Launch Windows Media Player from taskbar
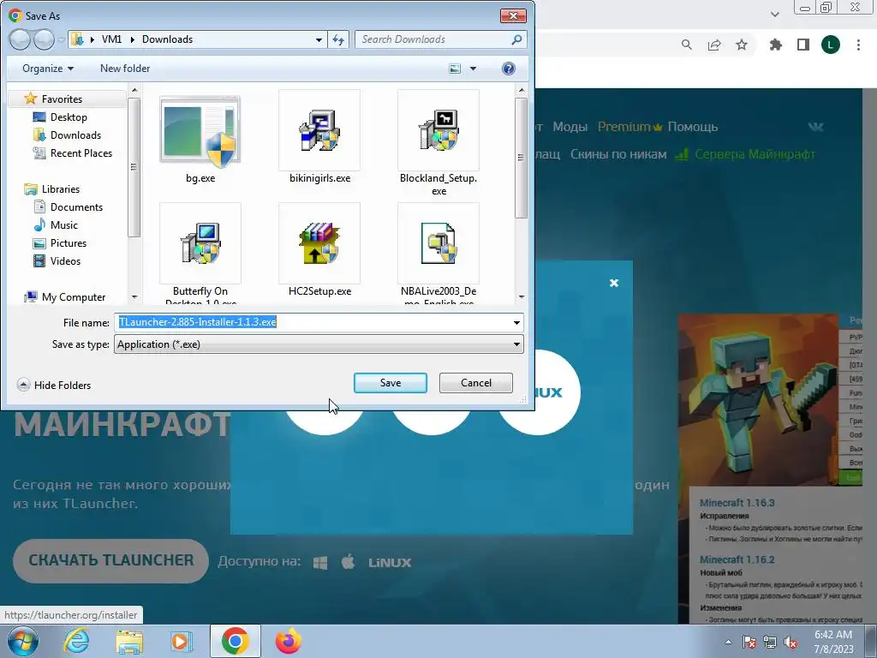 tap(182, 641)
